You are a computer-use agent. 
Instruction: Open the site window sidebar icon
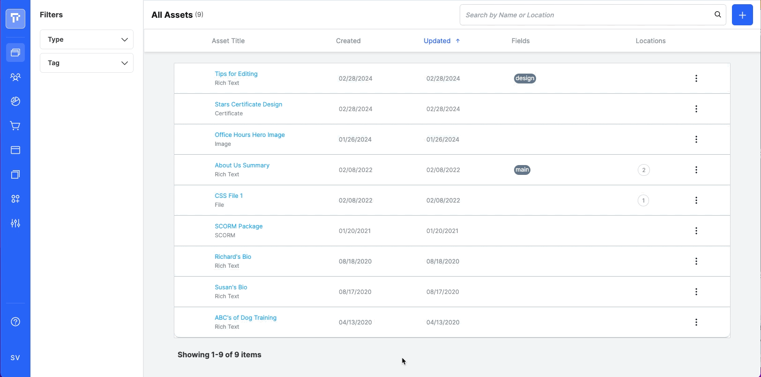[15, 150]
